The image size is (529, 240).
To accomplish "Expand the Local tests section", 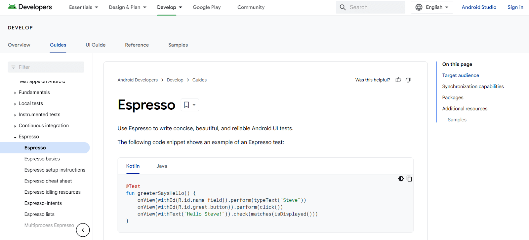I will (15, 104).
